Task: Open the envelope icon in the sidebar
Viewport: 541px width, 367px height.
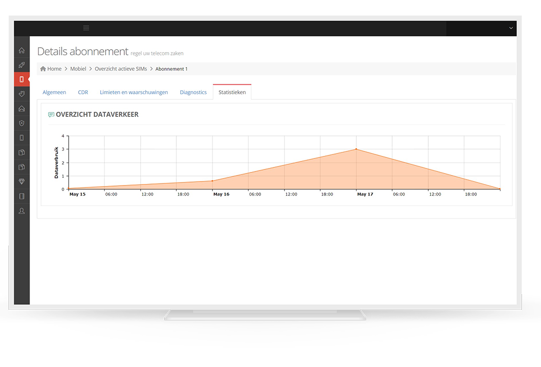Action: click(22, 108)
